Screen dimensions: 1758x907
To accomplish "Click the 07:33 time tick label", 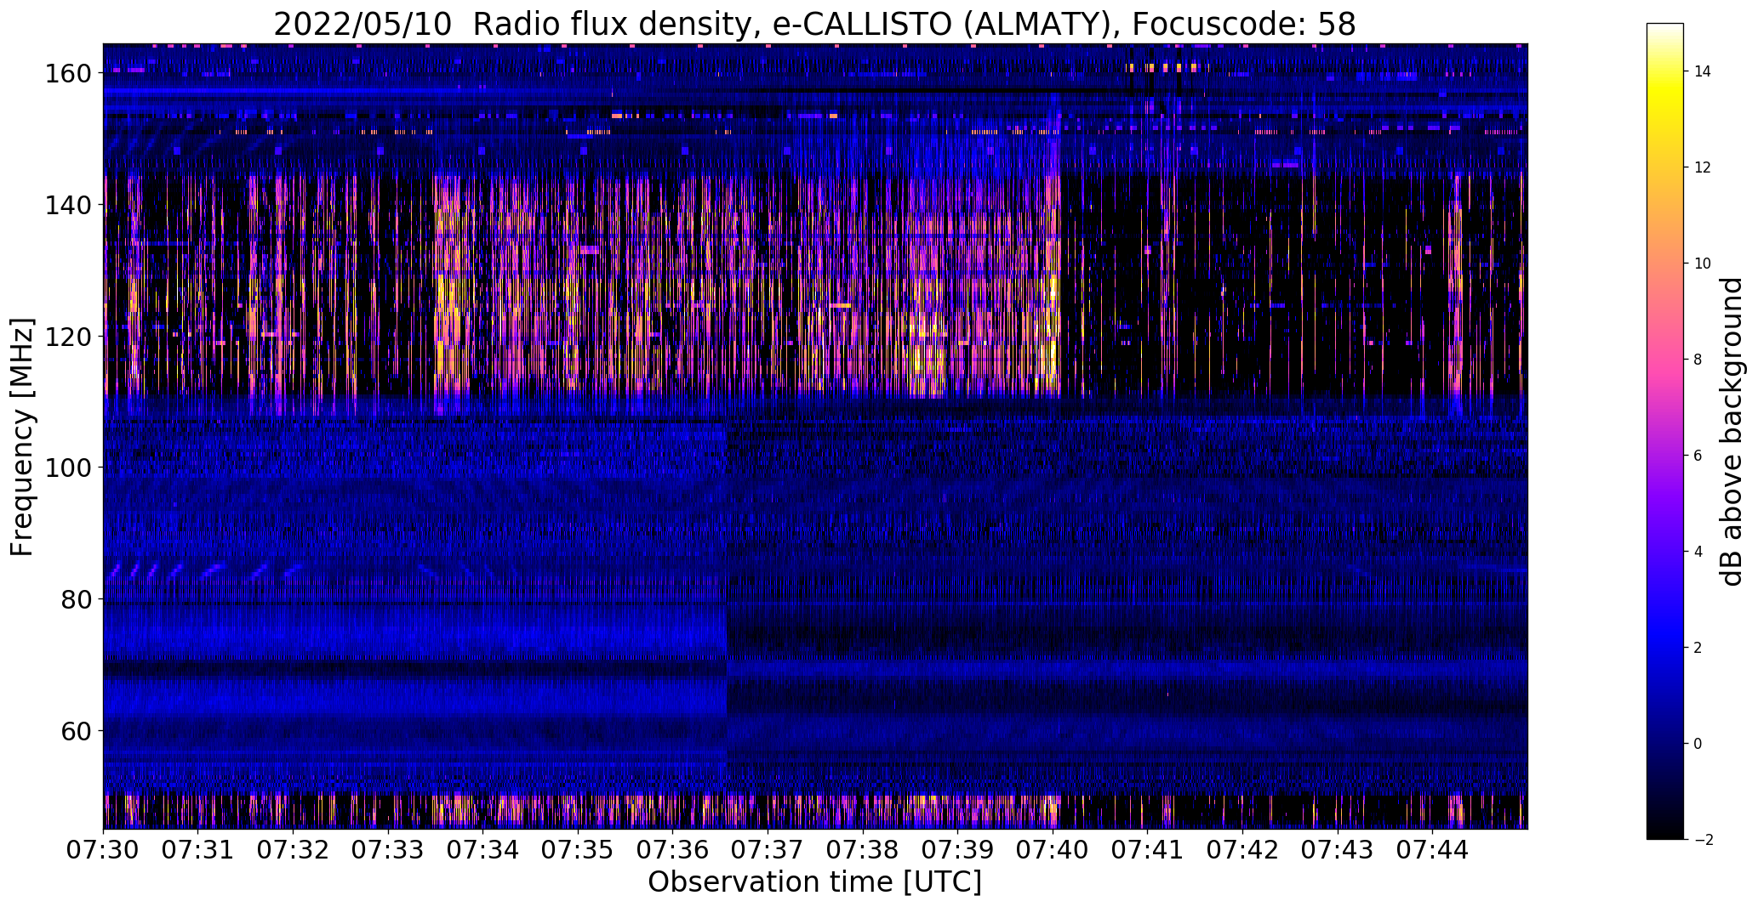I will click(388, 850).
